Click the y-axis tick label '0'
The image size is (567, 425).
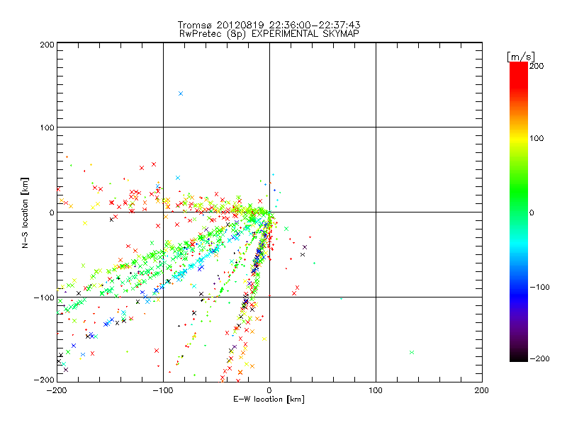[52, 212]
